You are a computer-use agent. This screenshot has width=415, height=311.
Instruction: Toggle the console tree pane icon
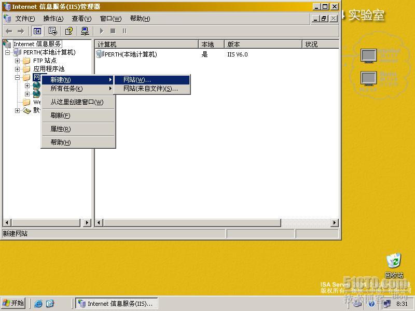[37, 31]
